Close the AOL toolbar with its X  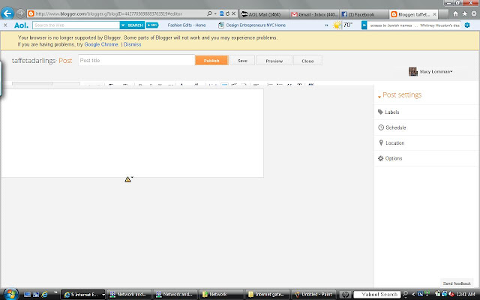5,25
